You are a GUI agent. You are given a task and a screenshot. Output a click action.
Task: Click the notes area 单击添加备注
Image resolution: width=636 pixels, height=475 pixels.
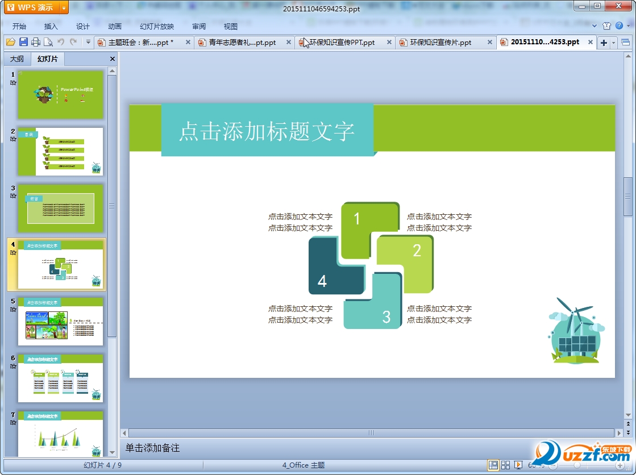coord(152,448)
